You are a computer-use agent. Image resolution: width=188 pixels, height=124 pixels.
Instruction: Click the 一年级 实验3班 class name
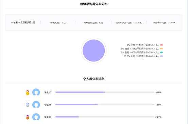click(23, 22)
